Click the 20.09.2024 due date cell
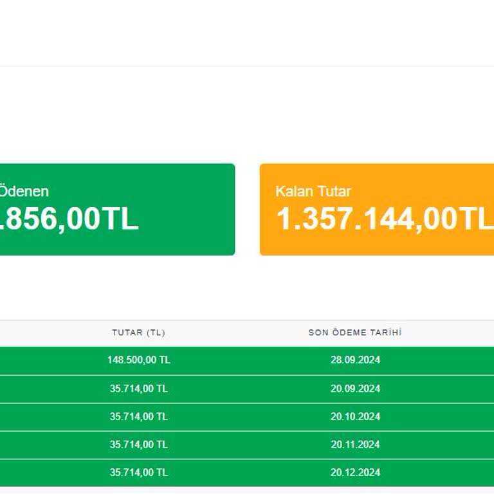Image resolution: width=494 pixels, height=494 pixels. tap(355, 389)
